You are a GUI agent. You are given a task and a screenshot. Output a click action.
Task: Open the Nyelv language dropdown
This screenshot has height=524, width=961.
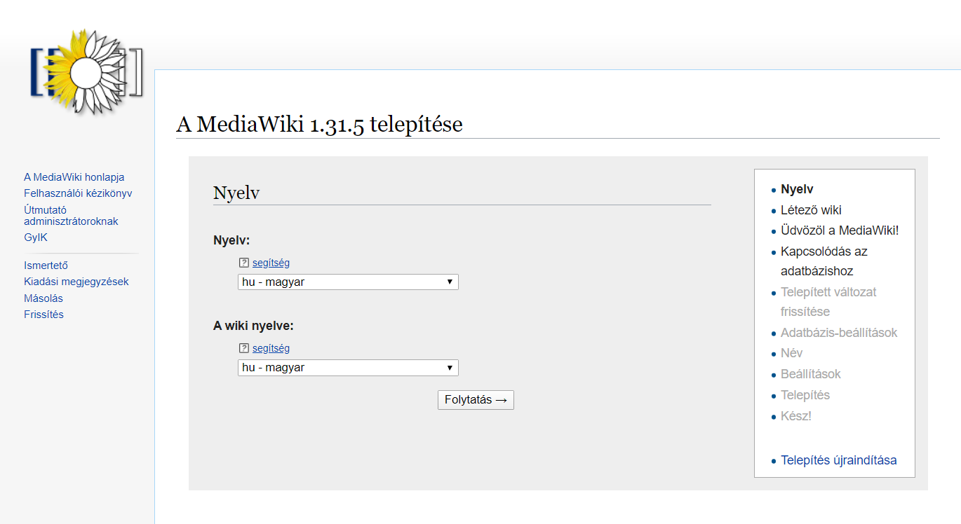point(348,282)
